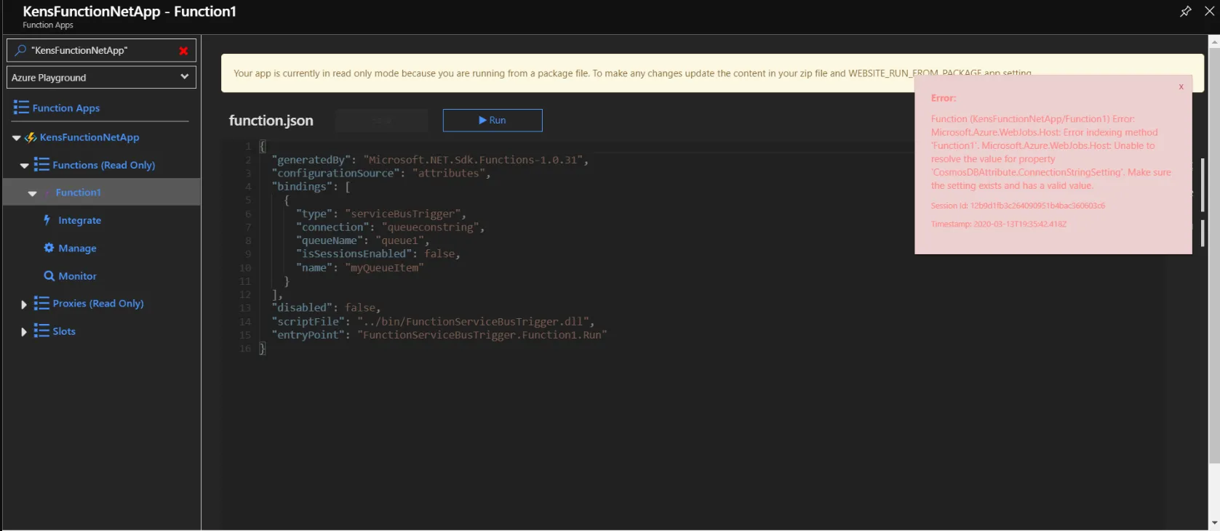Clear the search with the red X
Screen dimensions: 1220x531
point(183,51)
